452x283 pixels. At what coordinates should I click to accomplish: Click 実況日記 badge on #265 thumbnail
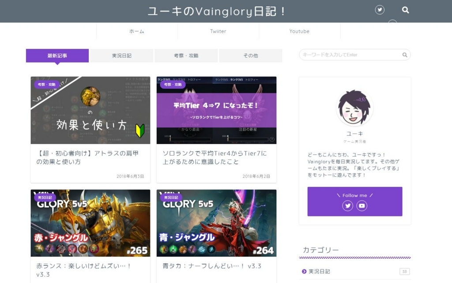click(45, 197)
